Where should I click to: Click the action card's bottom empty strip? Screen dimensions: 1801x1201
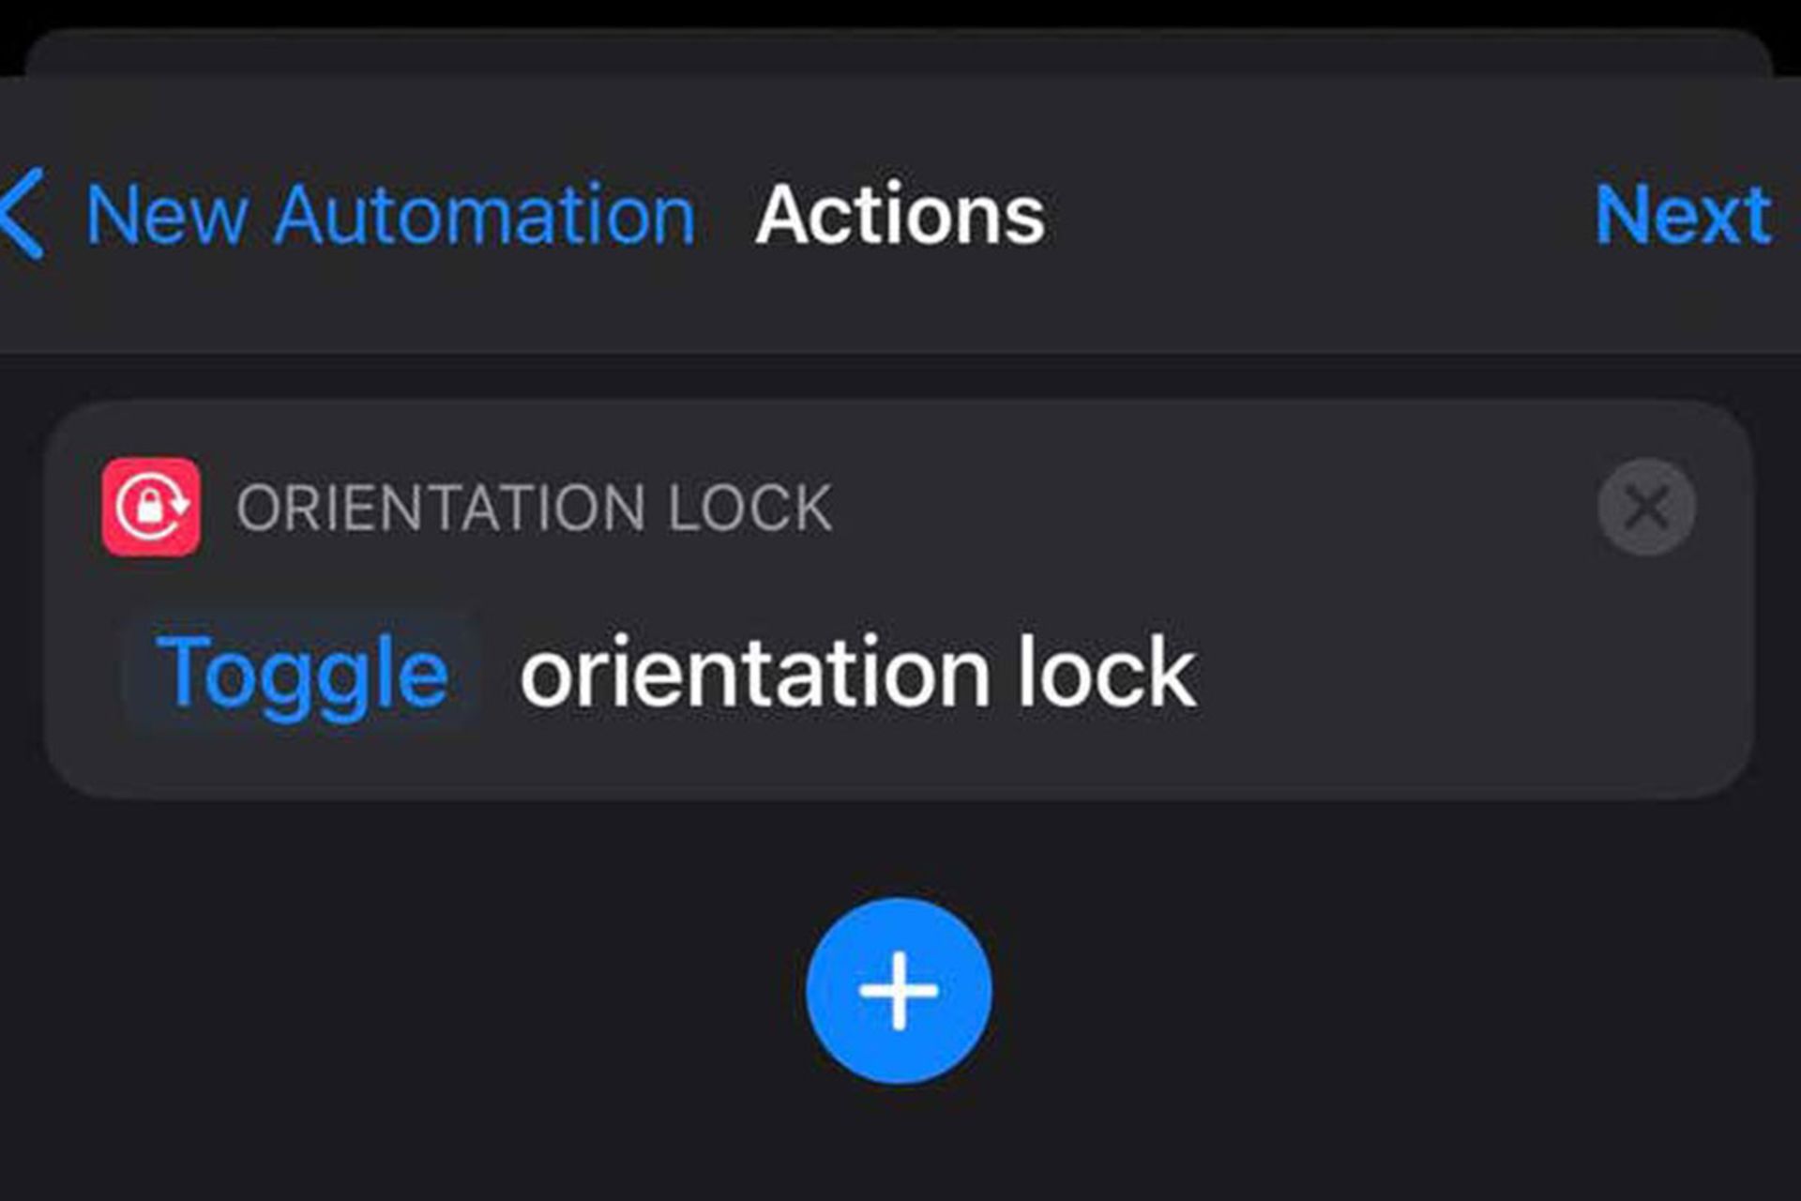coord(899,762)
